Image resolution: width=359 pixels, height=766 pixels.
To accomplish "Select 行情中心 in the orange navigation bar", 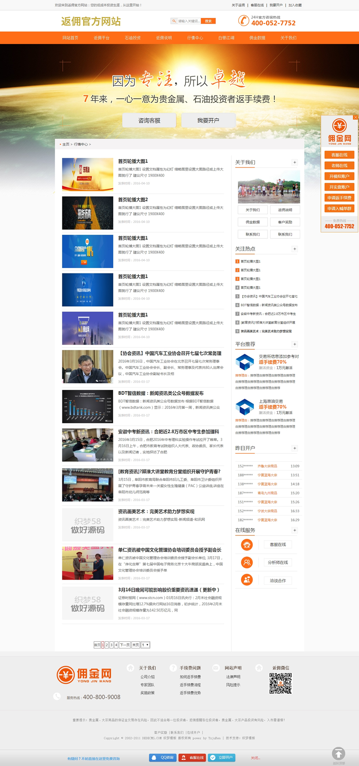I will click(x=195, y=38).
